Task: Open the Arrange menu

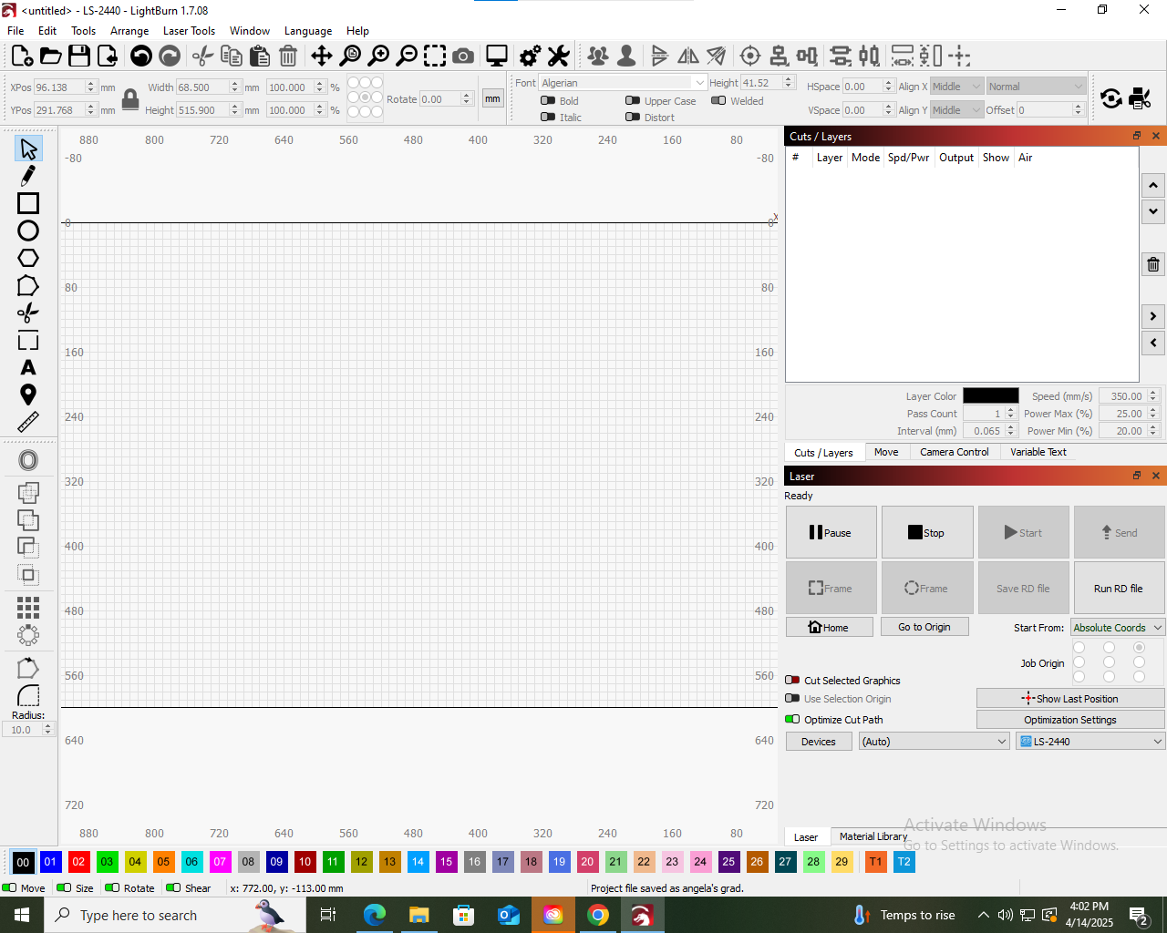Action: coord(129,30)
